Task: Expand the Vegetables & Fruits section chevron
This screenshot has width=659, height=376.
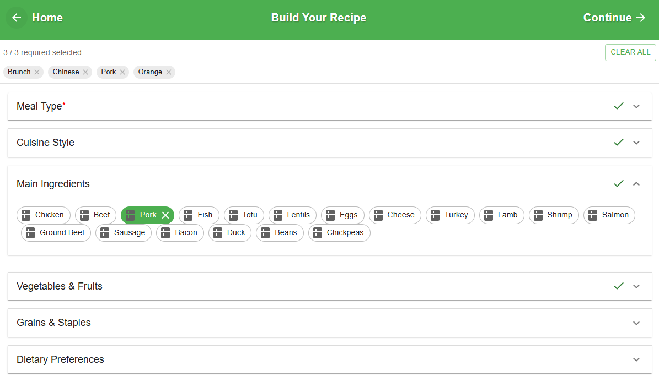Action: (x=636, y=286)
